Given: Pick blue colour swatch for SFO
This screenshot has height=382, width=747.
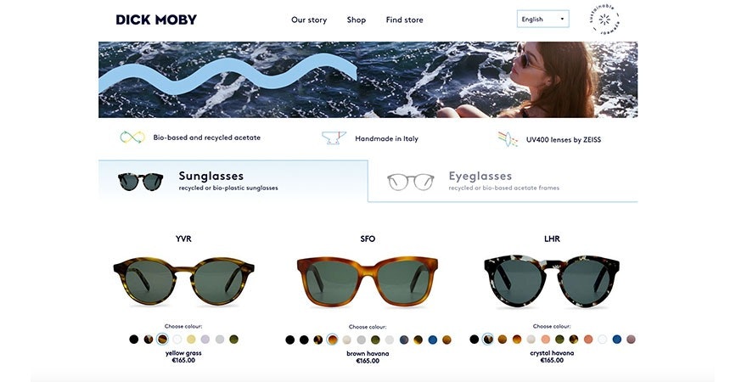Looking at the screenshot, I should pyautogui.click(x=432, y=340).
